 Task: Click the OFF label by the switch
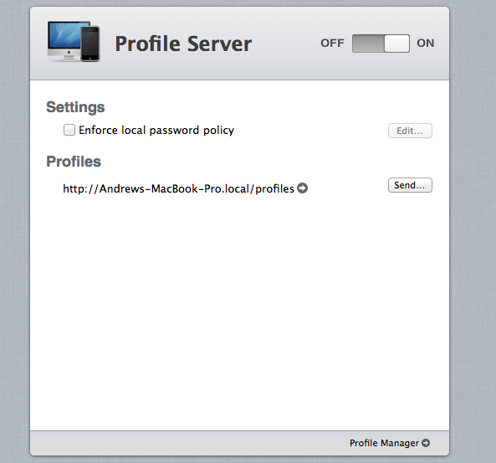[332, 43]
